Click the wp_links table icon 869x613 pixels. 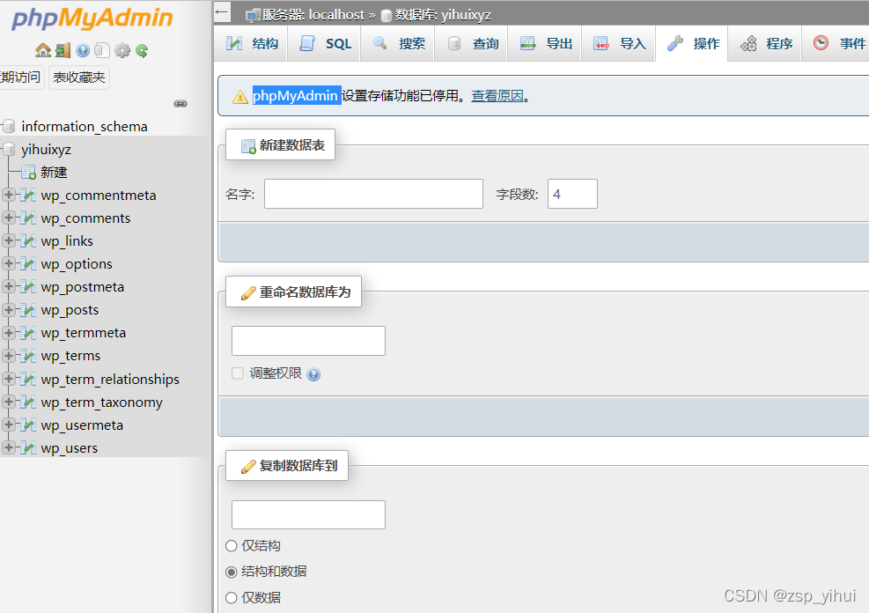(x=27, y=241)
